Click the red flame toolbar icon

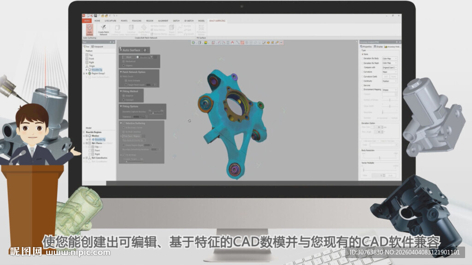click(232, 43)
